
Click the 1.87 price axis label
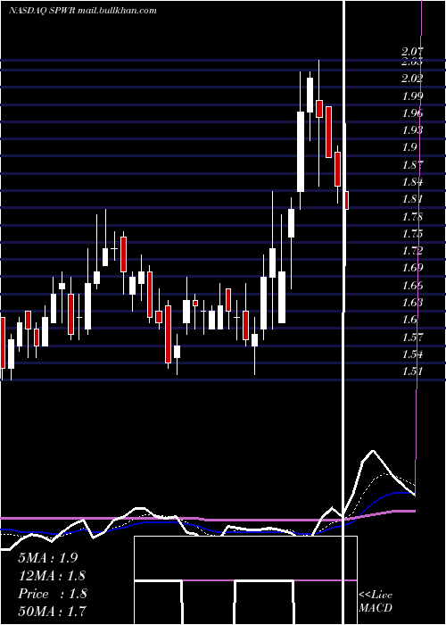(x=412, y=164)
